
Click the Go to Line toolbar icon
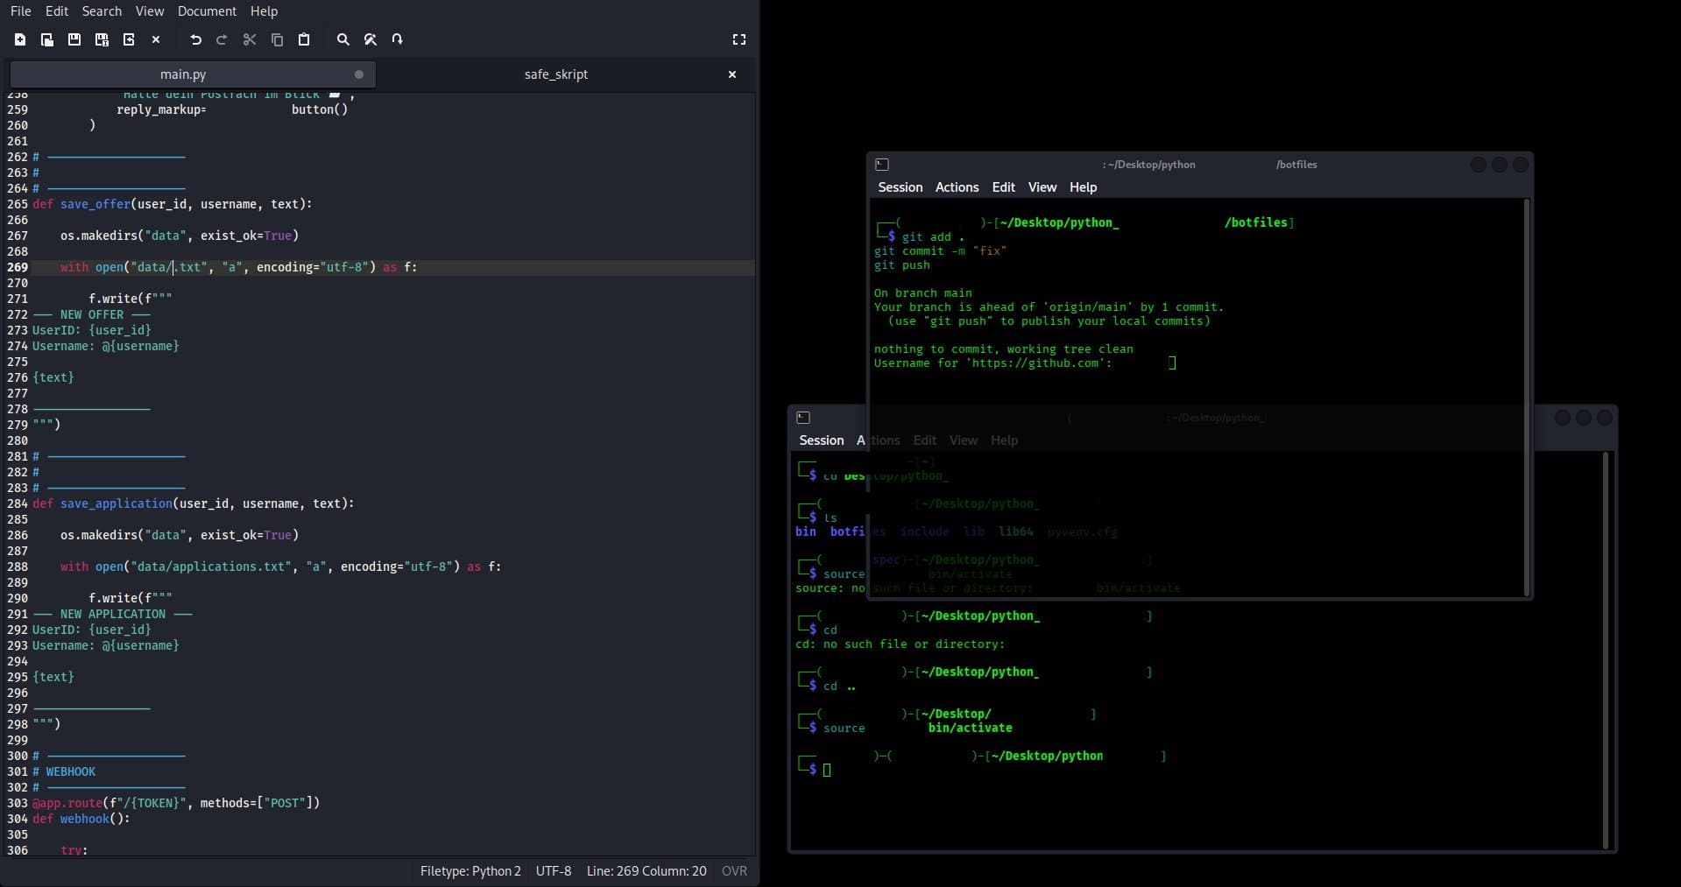[x=398, y=39]
